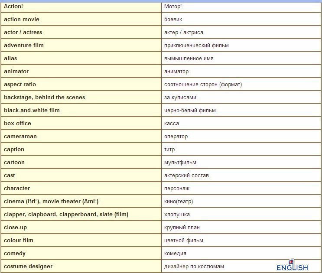Select the translation 'приключенческий фильм'
The width and height of the screenshot is (322, 273).
[x=196, y=45]
